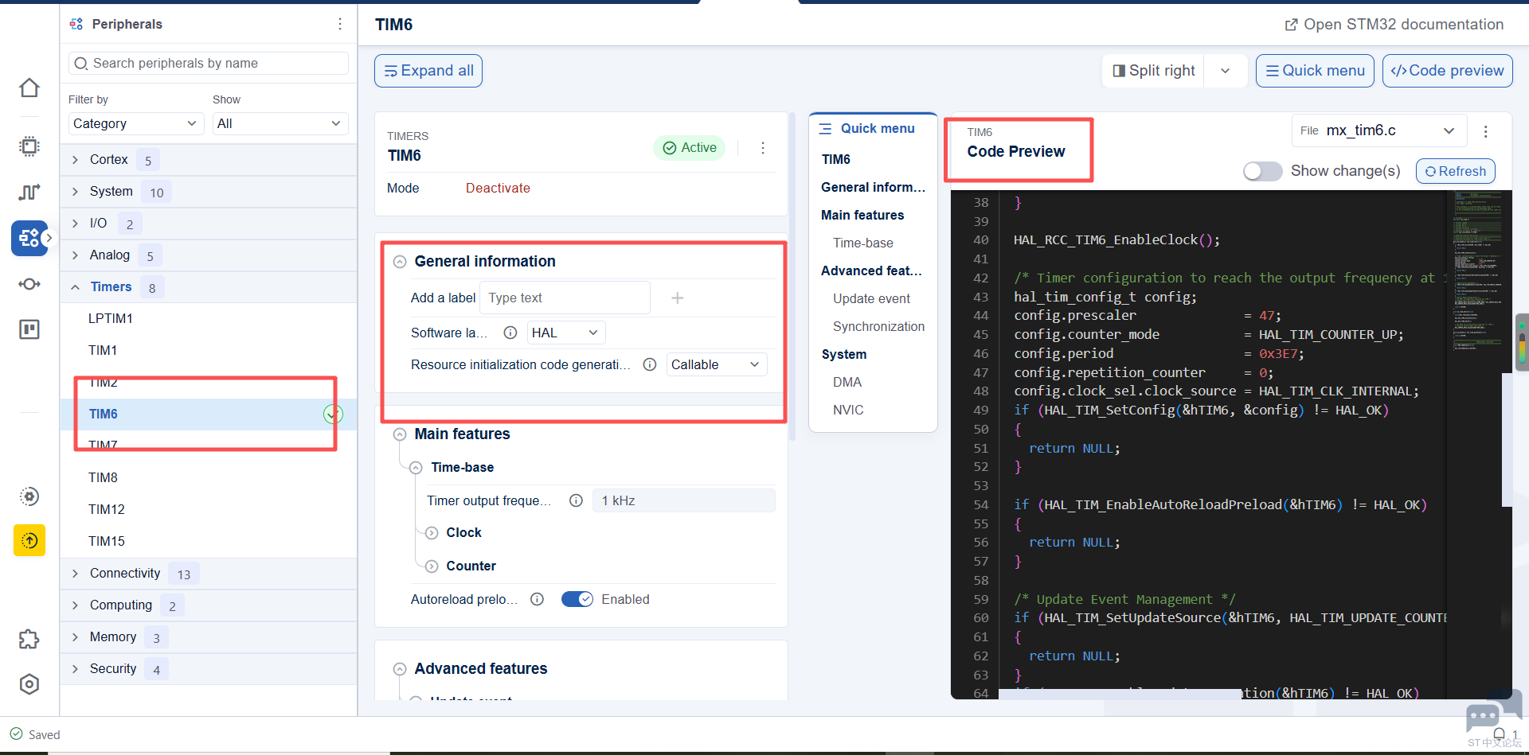Open the Split right arrow dropdown

pyautogui.click(x=1226, y=71)
